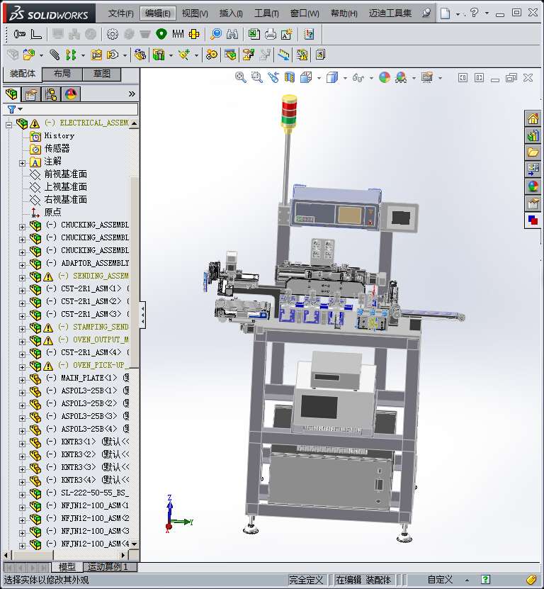Viewport: 544px width, 589px height.
Task: Click Show Hidden Components icon
Action: pos(140,55)
